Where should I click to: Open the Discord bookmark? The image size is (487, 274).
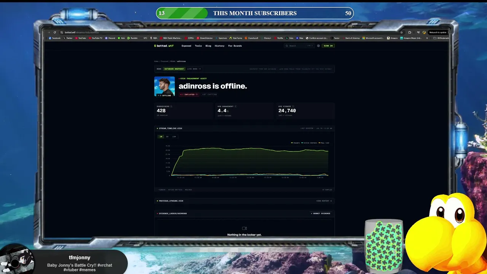coord(110,38)
